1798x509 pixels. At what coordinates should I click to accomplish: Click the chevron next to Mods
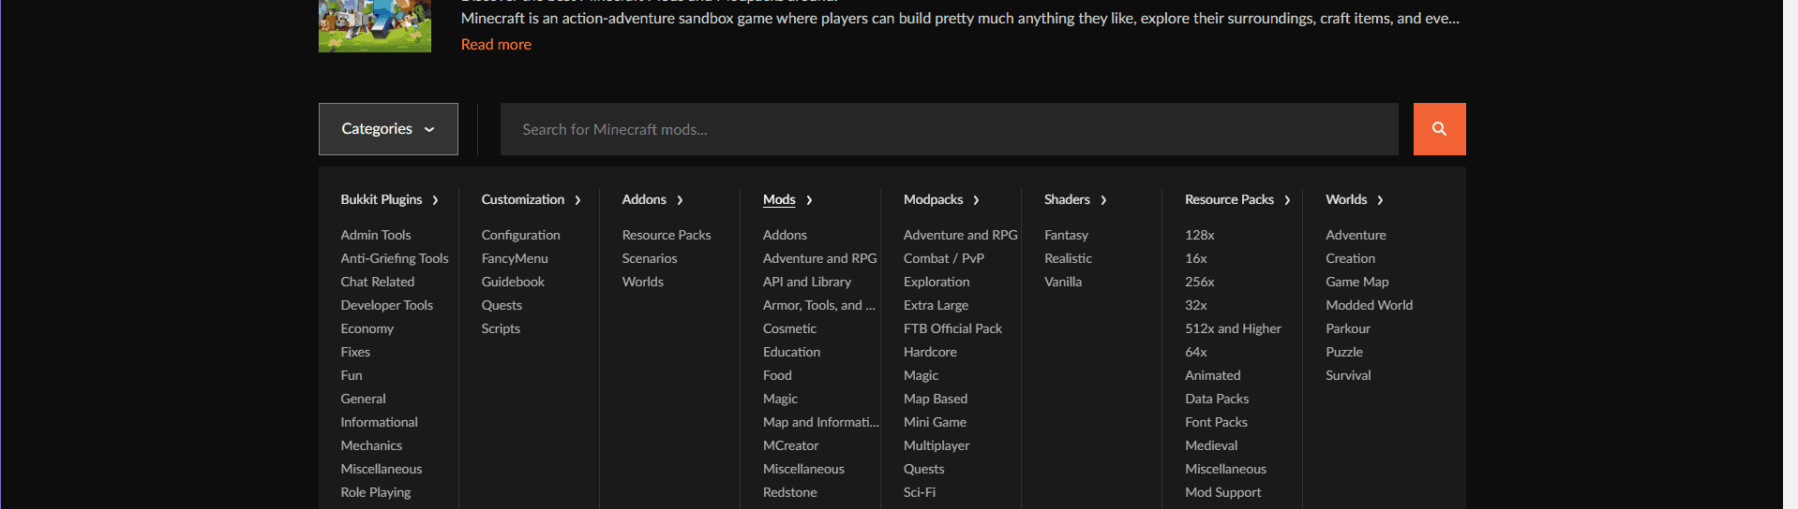809,200
